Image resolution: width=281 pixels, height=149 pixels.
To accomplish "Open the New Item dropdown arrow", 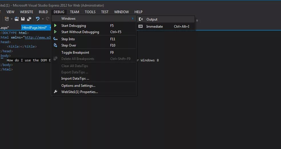I will pyautogui.click(x=12, y=19).
